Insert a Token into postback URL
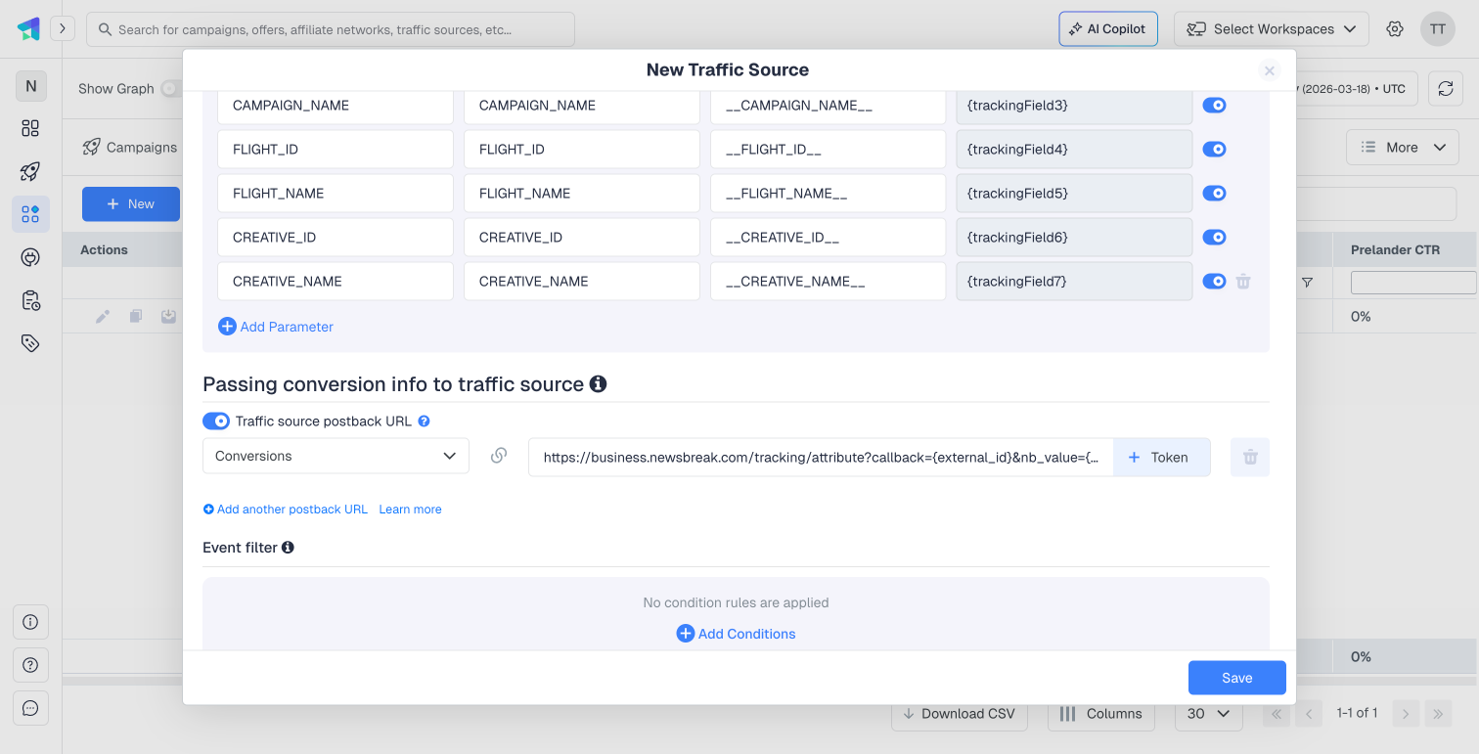Screen dimensions: 1479x754 coord(1159,457)
